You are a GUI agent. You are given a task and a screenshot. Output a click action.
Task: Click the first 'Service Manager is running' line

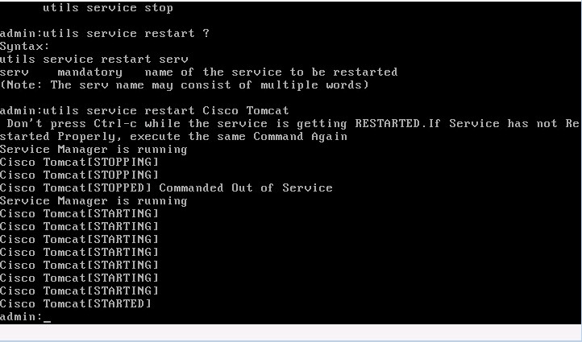coord(94,150)
